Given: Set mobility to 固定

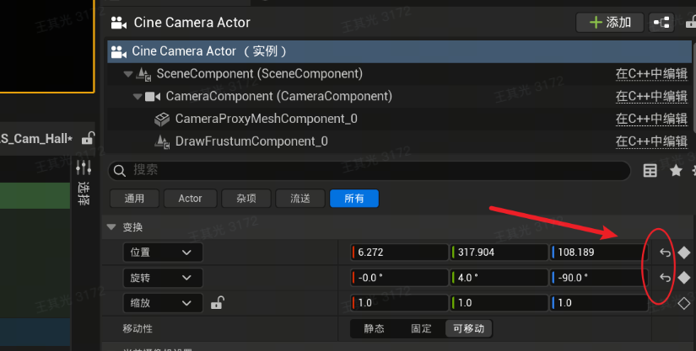Looking at the screenshot, I should (x=421, y=328).
